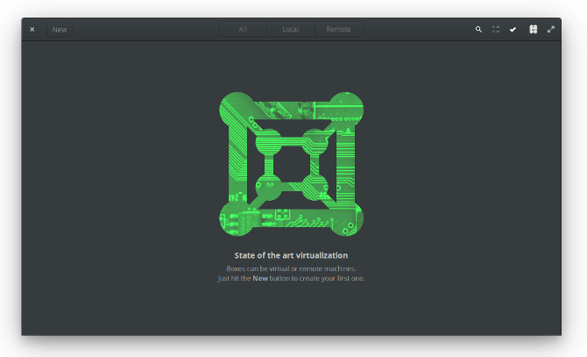Click the green Boxes cube logo
This screenshot has height=357, width=587.
pyautogui.click(x=291, y=164)
